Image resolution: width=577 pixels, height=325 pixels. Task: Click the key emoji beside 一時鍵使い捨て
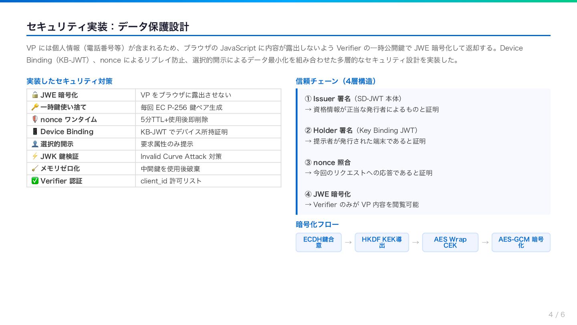[35, 107]
